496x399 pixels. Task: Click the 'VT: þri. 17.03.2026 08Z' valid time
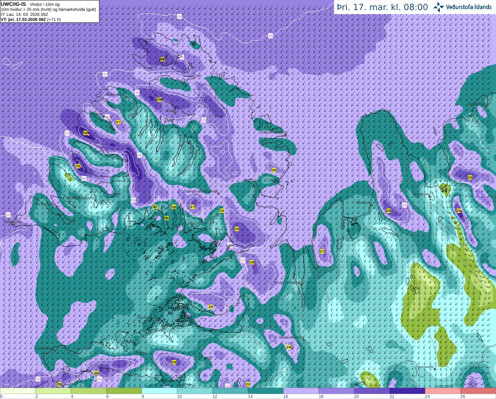(23, 19)
